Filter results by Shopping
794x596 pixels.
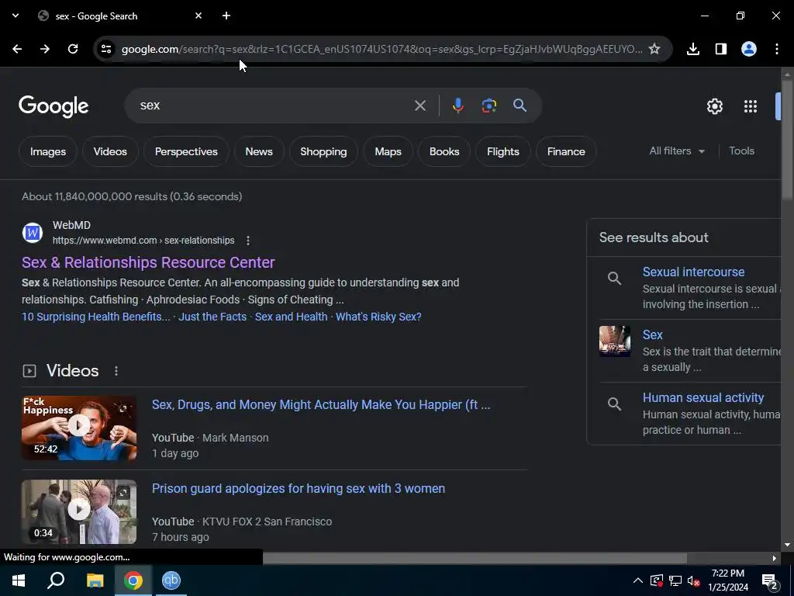pyautogui.click(x=323, y=151)
